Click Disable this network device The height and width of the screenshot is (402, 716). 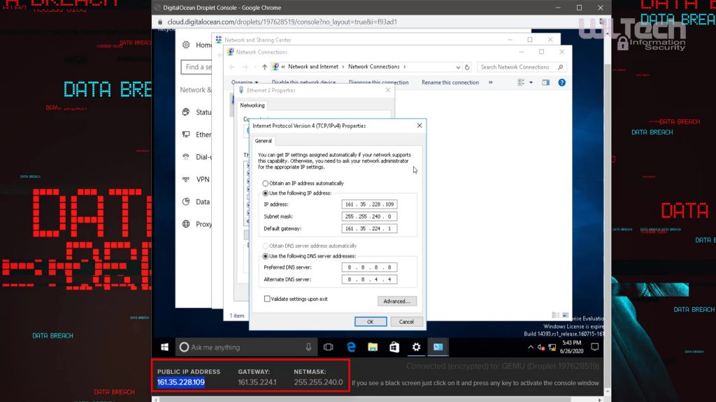pos(303,82)
